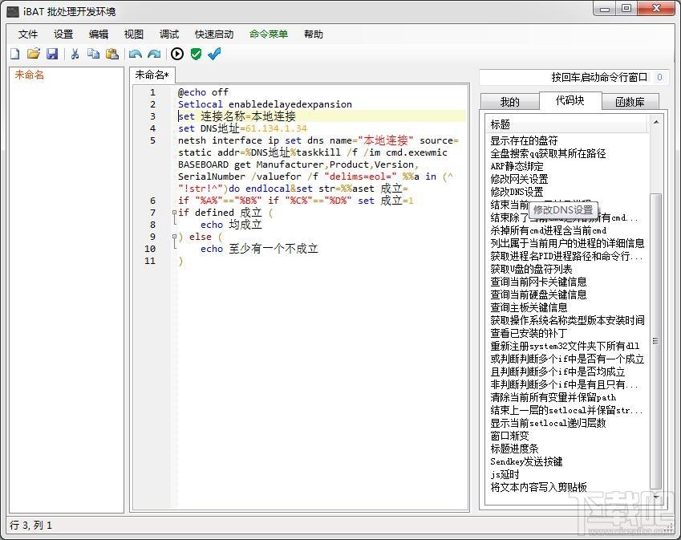Click the Undo arrow icon

click(136, 54)
